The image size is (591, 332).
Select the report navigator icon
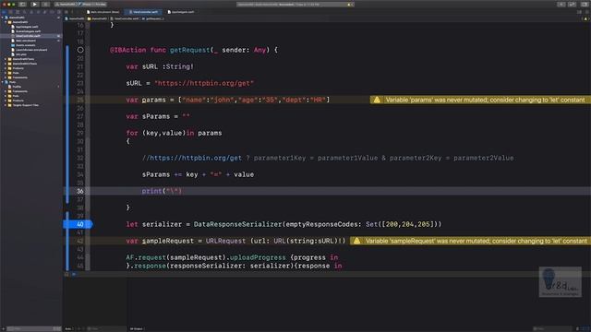[x=59, y=12]
